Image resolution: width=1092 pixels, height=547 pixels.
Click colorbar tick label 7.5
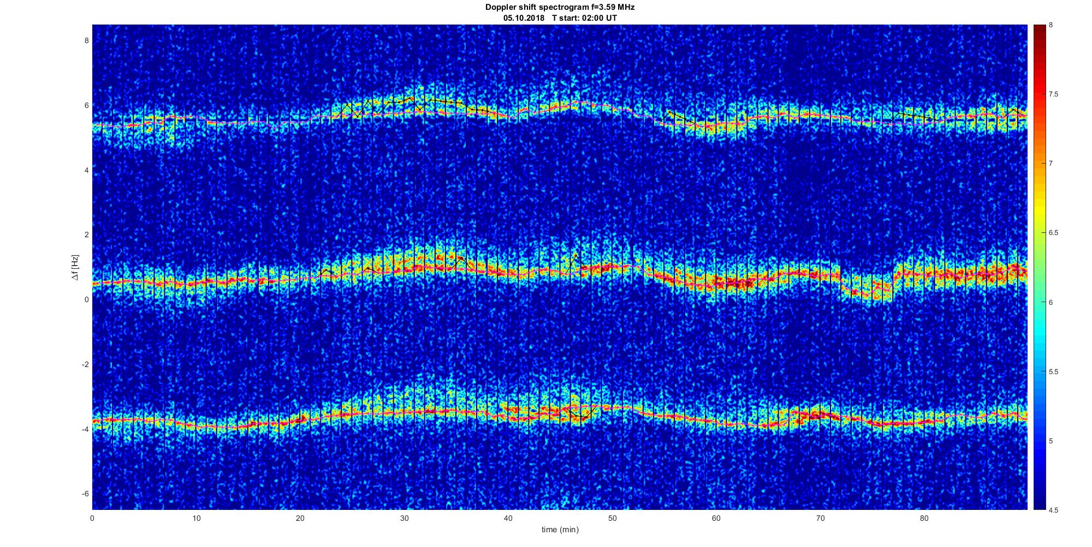[1054, 94]
